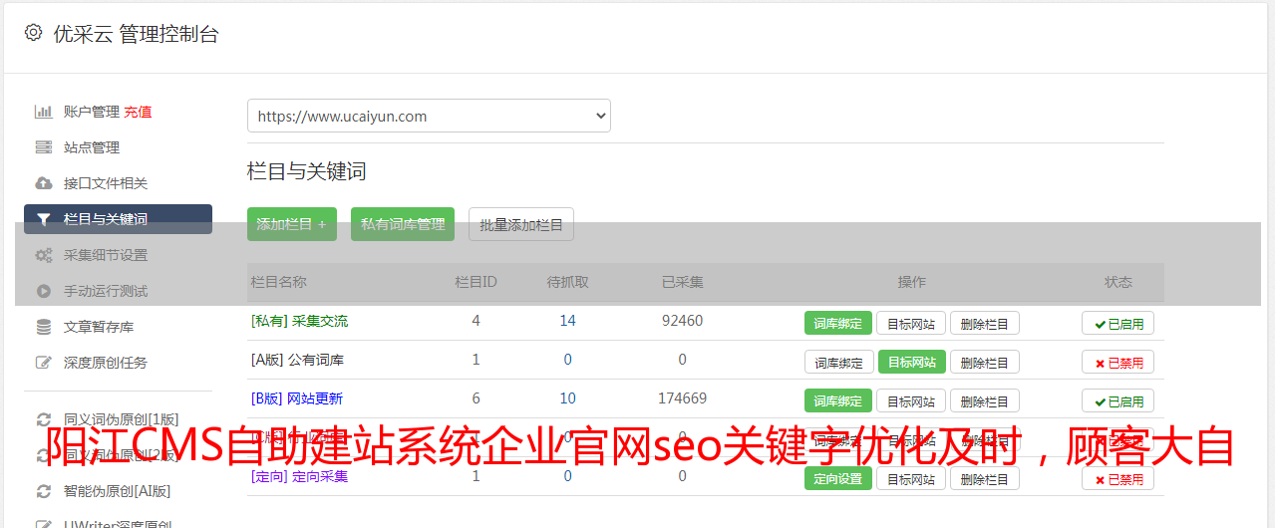1275x528 pixels.
Task: Open 账户管理 via its bar-chart icon
Action: [44, 112]
